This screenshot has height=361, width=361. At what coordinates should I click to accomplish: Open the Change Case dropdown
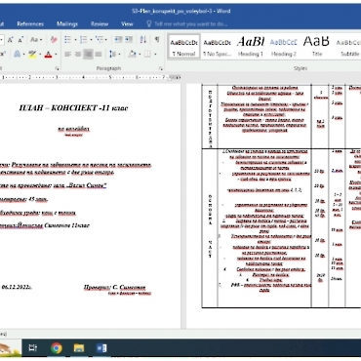click(x=36, y=40)
